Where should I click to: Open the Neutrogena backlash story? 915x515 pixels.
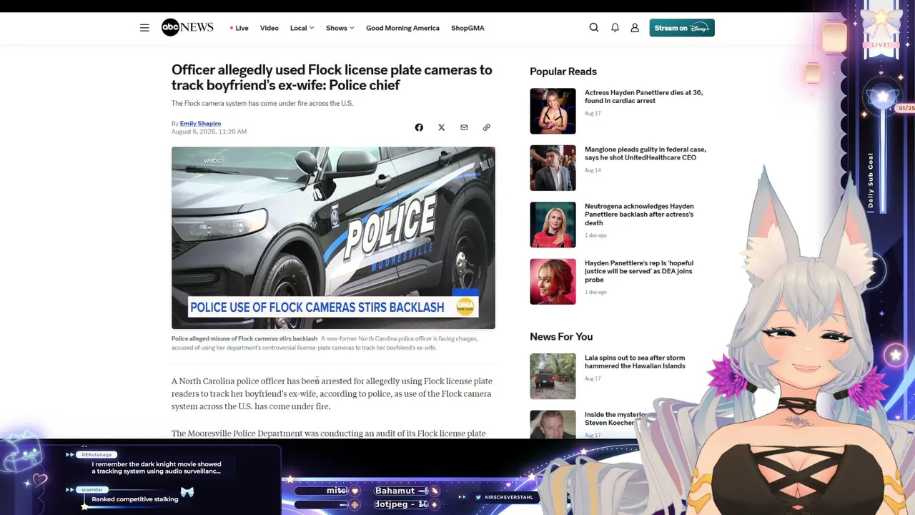(639, 214)
